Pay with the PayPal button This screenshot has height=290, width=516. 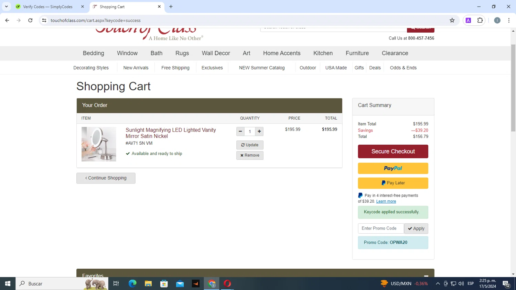click(x=393, y=168)
